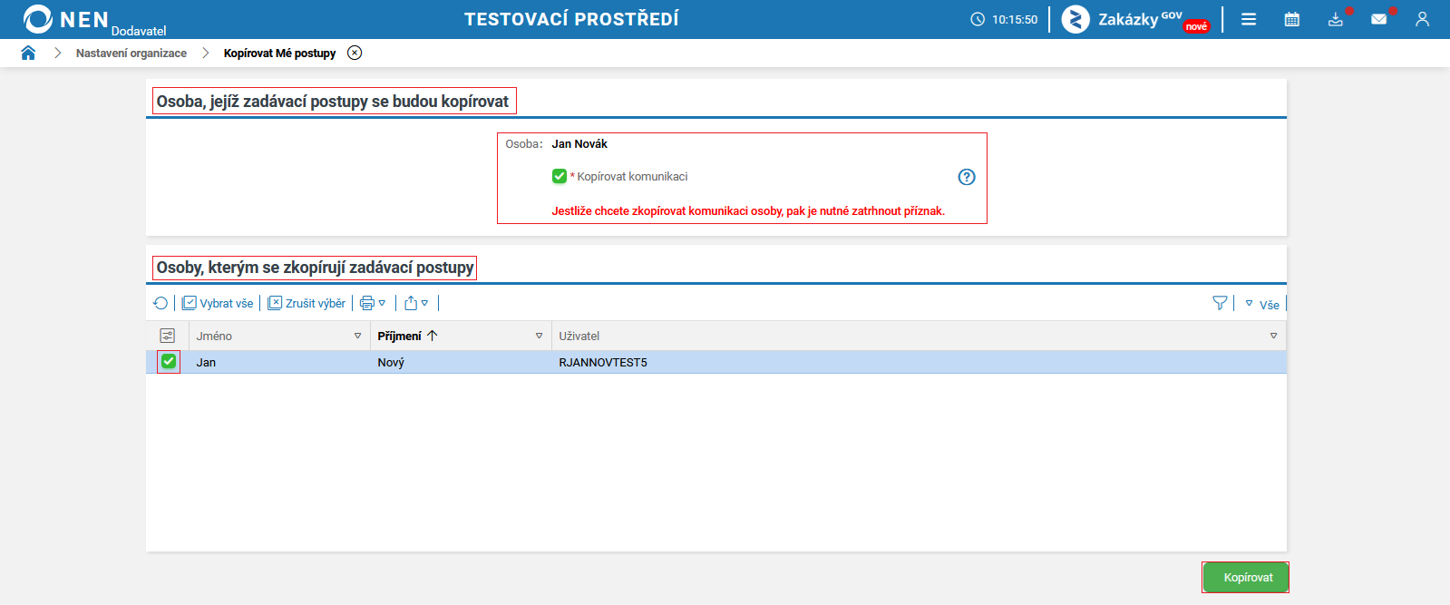The height and width of the screenshot is (605, 1450).
Task: Click the Jan Novák person name
Action: 579,143
